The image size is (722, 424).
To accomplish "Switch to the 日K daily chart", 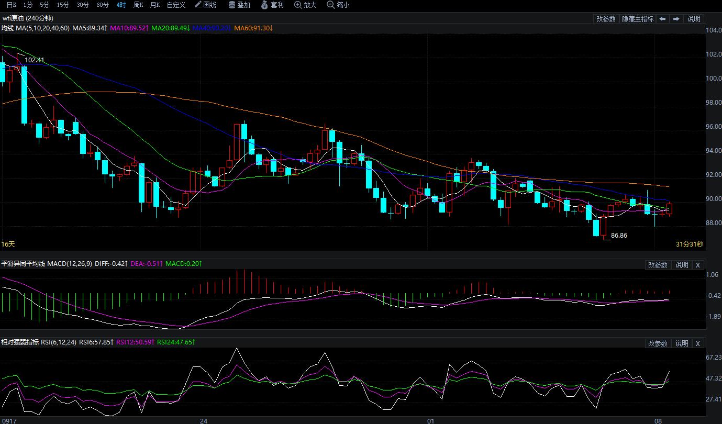I will click(x=11, y=5).
